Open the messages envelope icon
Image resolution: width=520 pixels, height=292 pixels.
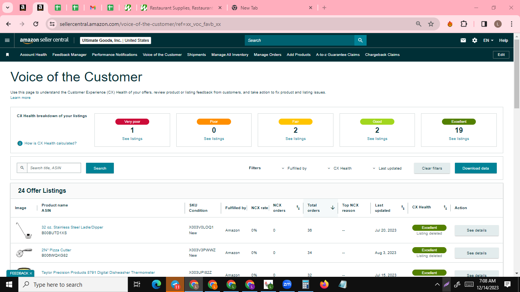[463, 40]
